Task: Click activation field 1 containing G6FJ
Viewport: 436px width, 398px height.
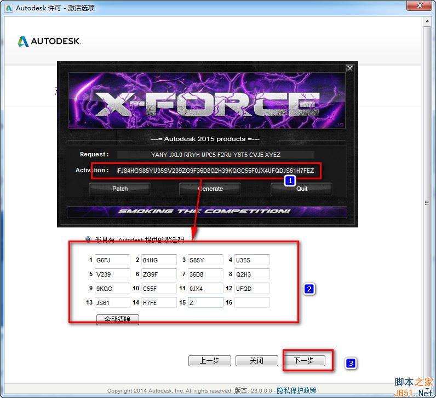Action: point(112,260)
